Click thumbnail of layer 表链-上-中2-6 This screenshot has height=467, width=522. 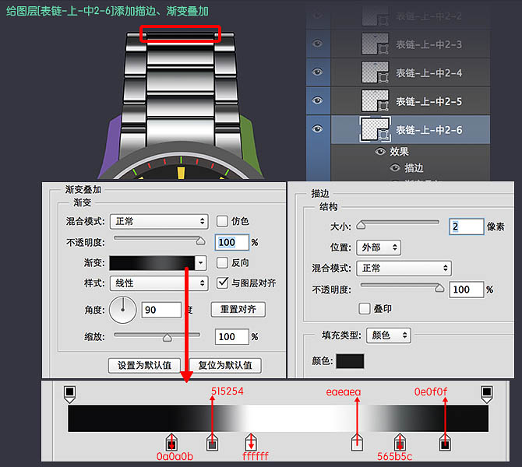click(375, 129)
